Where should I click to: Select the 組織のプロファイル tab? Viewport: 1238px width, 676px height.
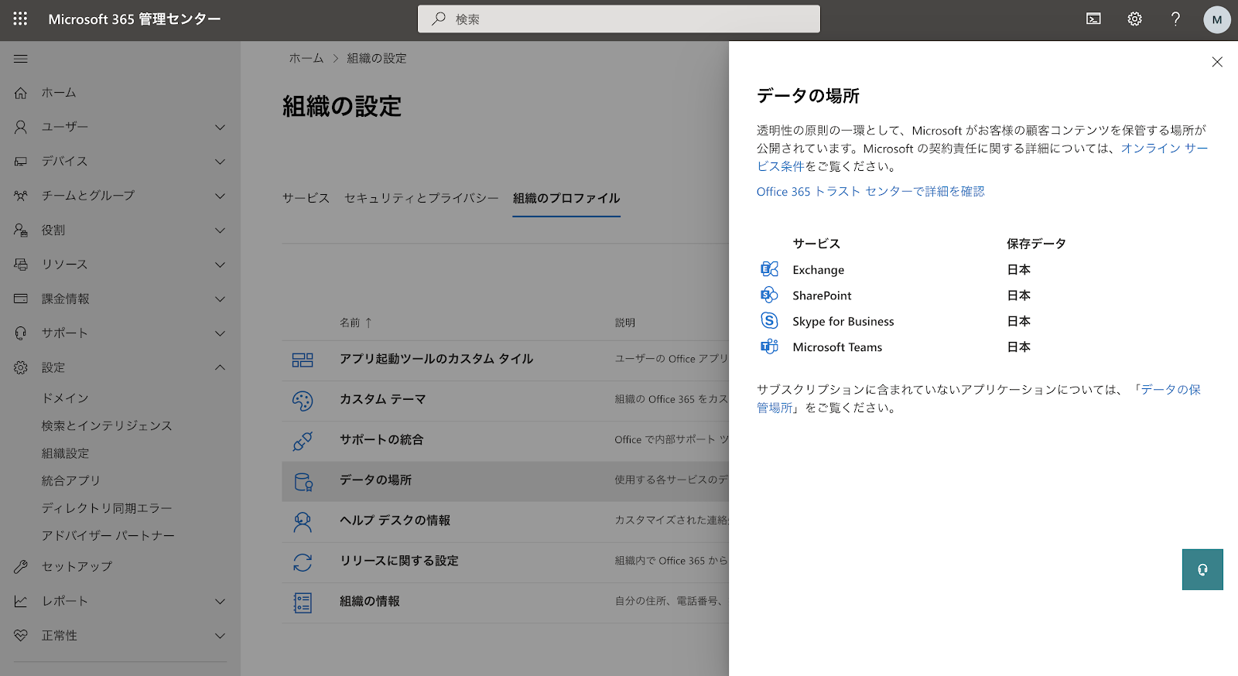click(566, 198)
